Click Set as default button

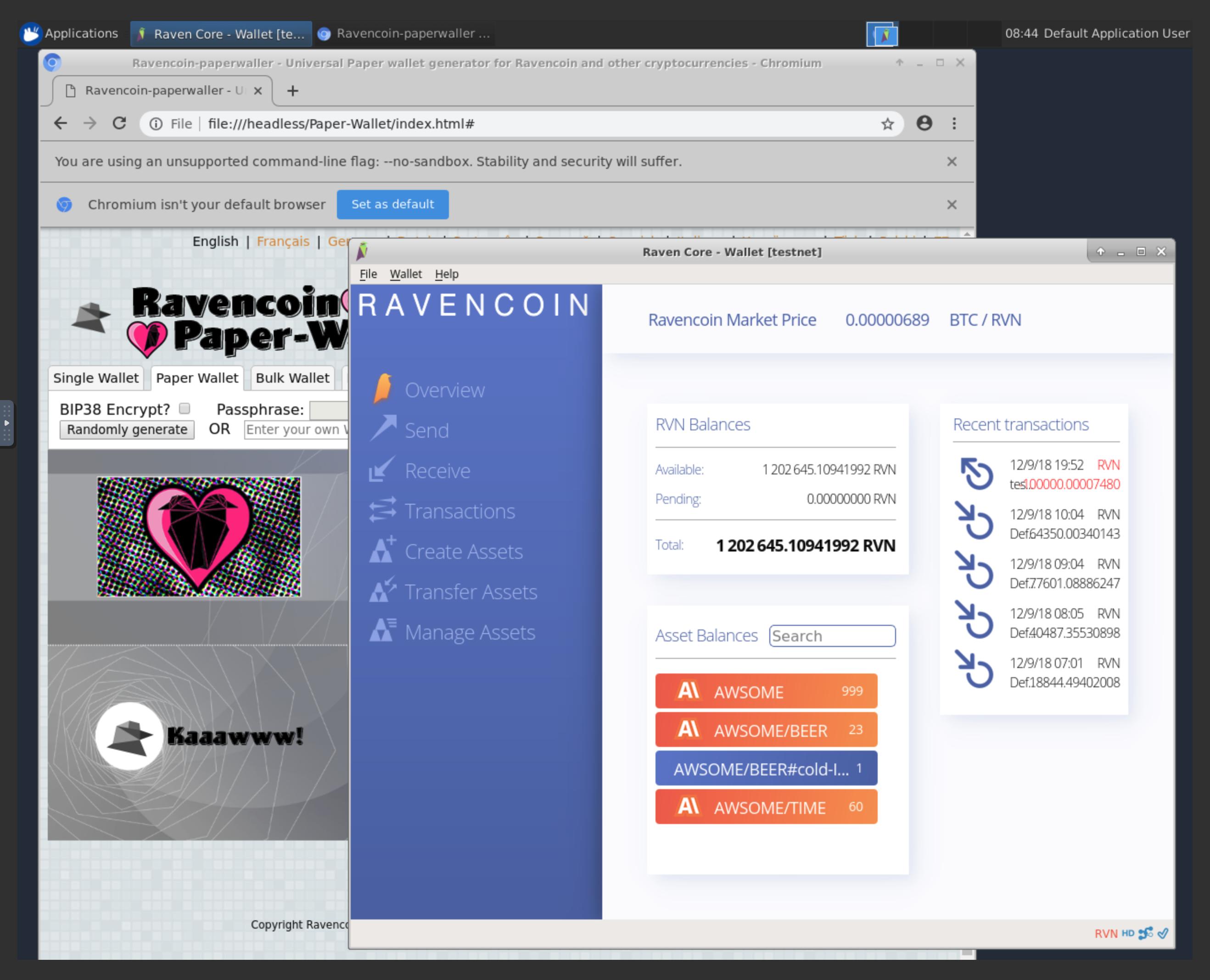(x=392, y=204)
